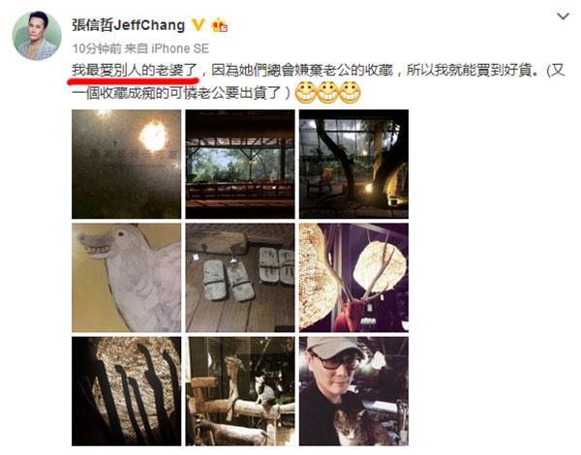Open the post options chevron menu
The height and width of the screenshot is (455, 581).
click(563, 16)
